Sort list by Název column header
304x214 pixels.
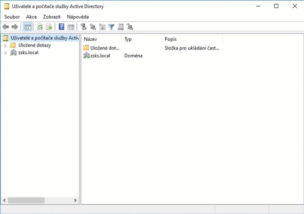(101, 39)
